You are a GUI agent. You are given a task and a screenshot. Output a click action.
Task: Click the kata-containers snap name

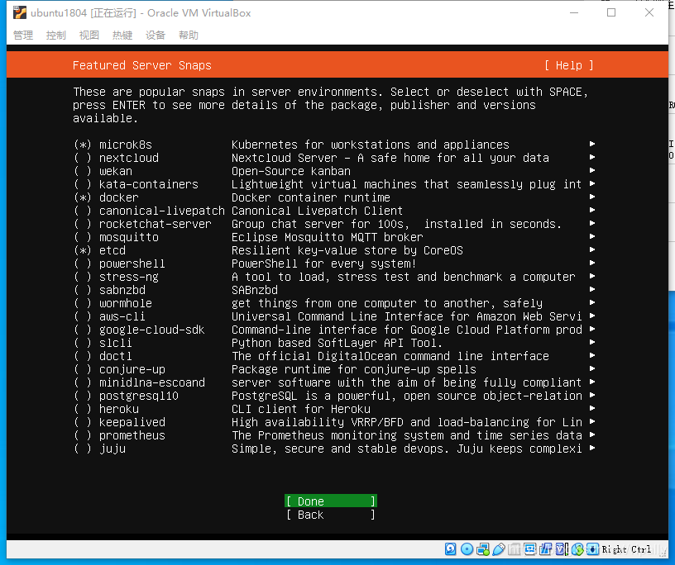tap(149, 184)
